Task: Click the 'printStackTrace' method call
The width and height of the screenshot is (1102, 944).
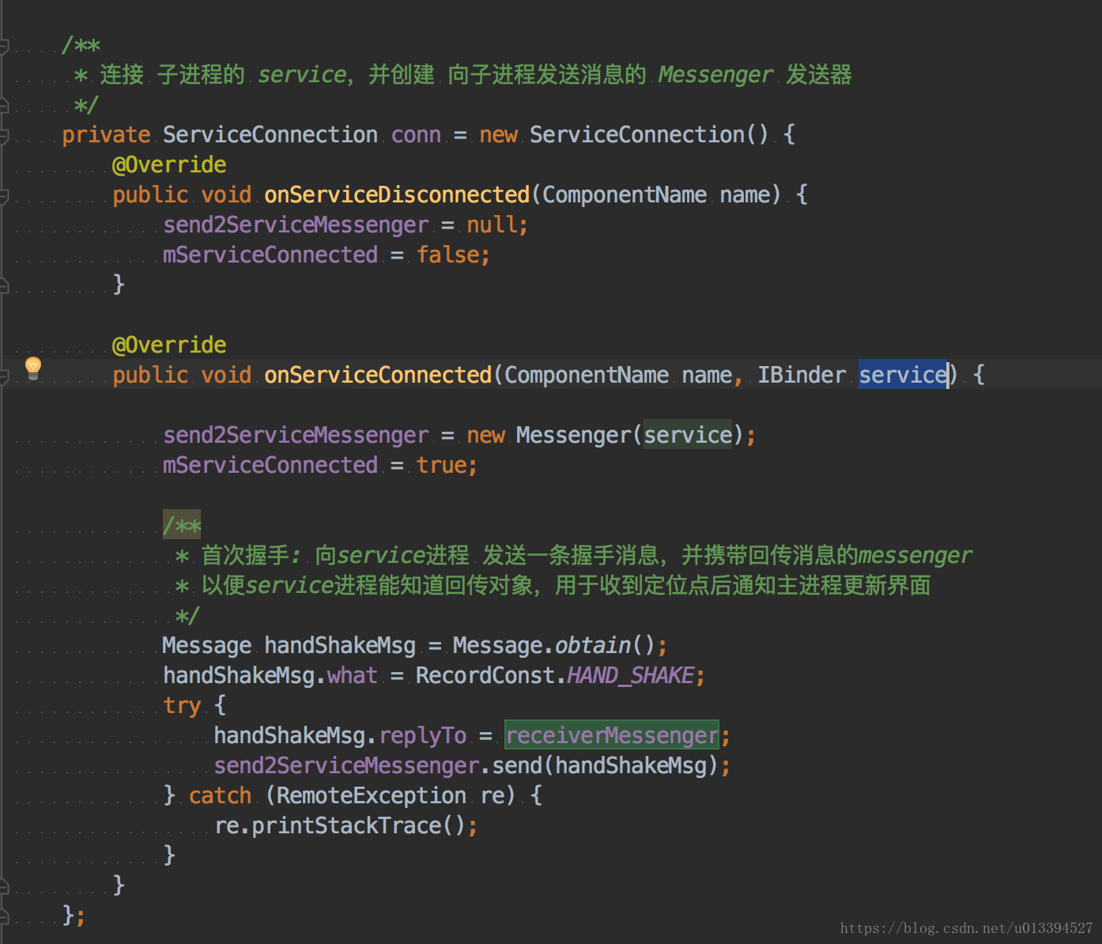Action: (346, 825)
